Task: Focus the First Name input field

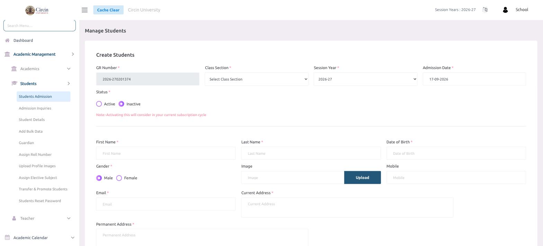Action: [x=166, y=153]
